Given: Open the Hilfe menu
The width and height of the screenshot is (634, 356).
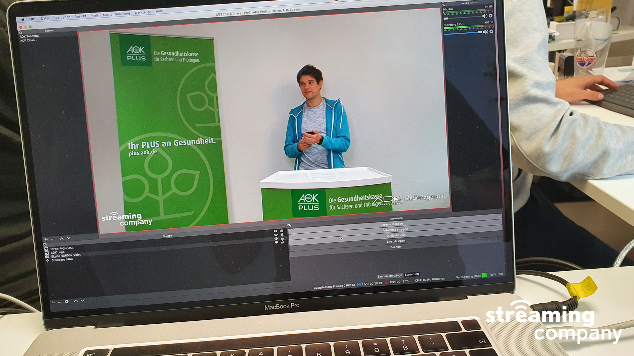Looking at the screenshot, I should coord(159,11).
